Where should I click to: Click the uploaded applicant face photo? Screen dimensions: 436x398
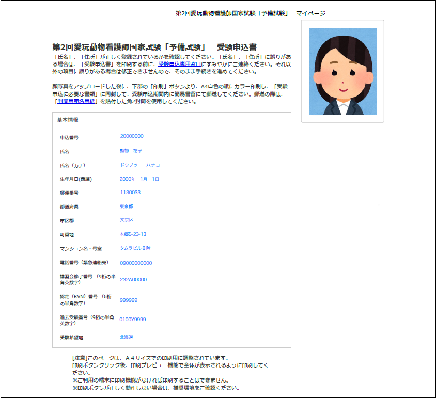coord(342,71)
